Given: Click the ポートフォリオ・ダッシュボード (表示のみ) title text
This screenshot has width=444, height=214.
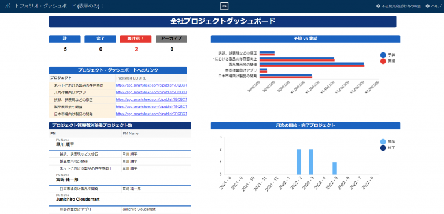Looking at the screenshot, I should pyautogui.click(x=53, y=6).
